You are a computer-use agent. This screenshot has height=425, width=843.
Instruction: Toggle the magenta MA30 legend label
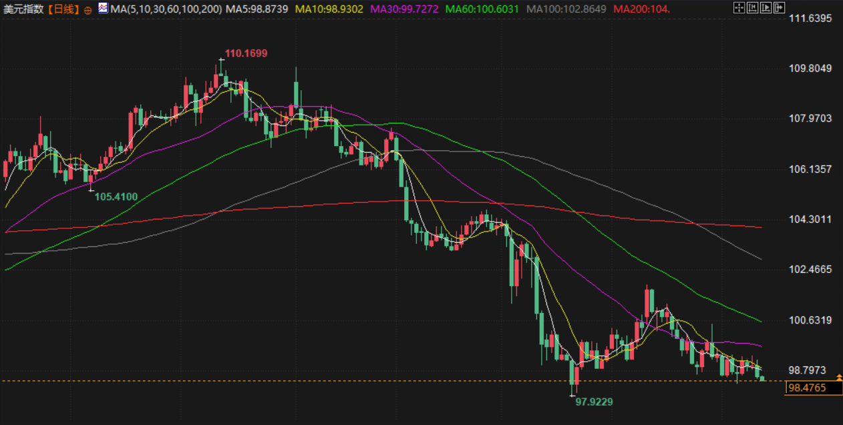click(405, 9)
